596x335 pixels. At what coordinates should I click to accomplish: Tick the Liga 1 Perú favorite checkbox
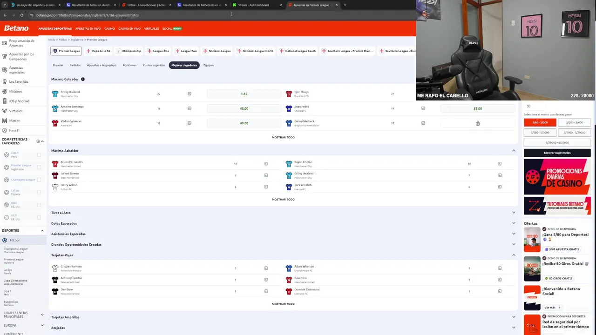[x=39, y=155]
